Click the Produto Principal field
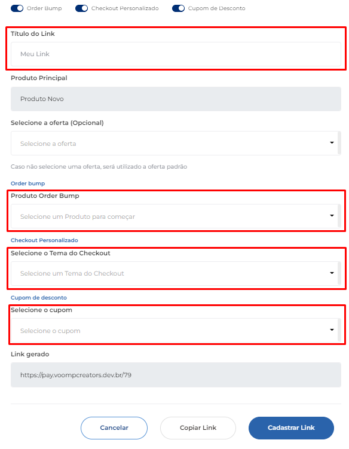This screenshot has width=349, height=449. click(176, 99)
